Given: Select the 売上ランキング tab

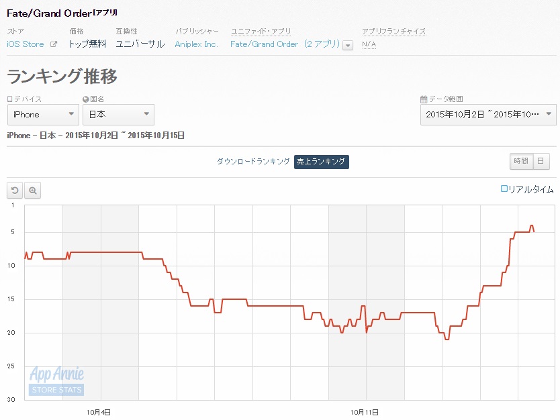Looking at the screenshot, I should (322, 162).
